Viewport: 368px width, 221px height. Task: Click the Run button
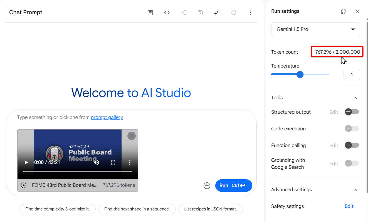coord(234,185)
